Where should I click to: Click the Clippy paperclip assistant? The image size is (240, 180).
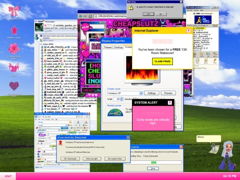(214, 148)
